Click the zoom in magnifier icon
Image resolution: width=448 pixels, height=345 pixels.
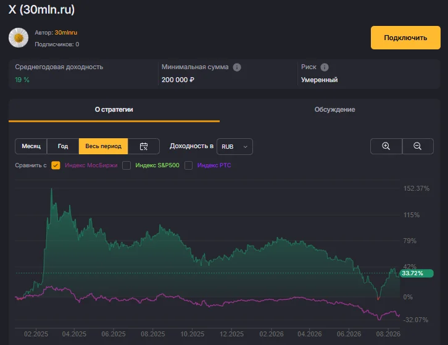(x=386, y=146)
